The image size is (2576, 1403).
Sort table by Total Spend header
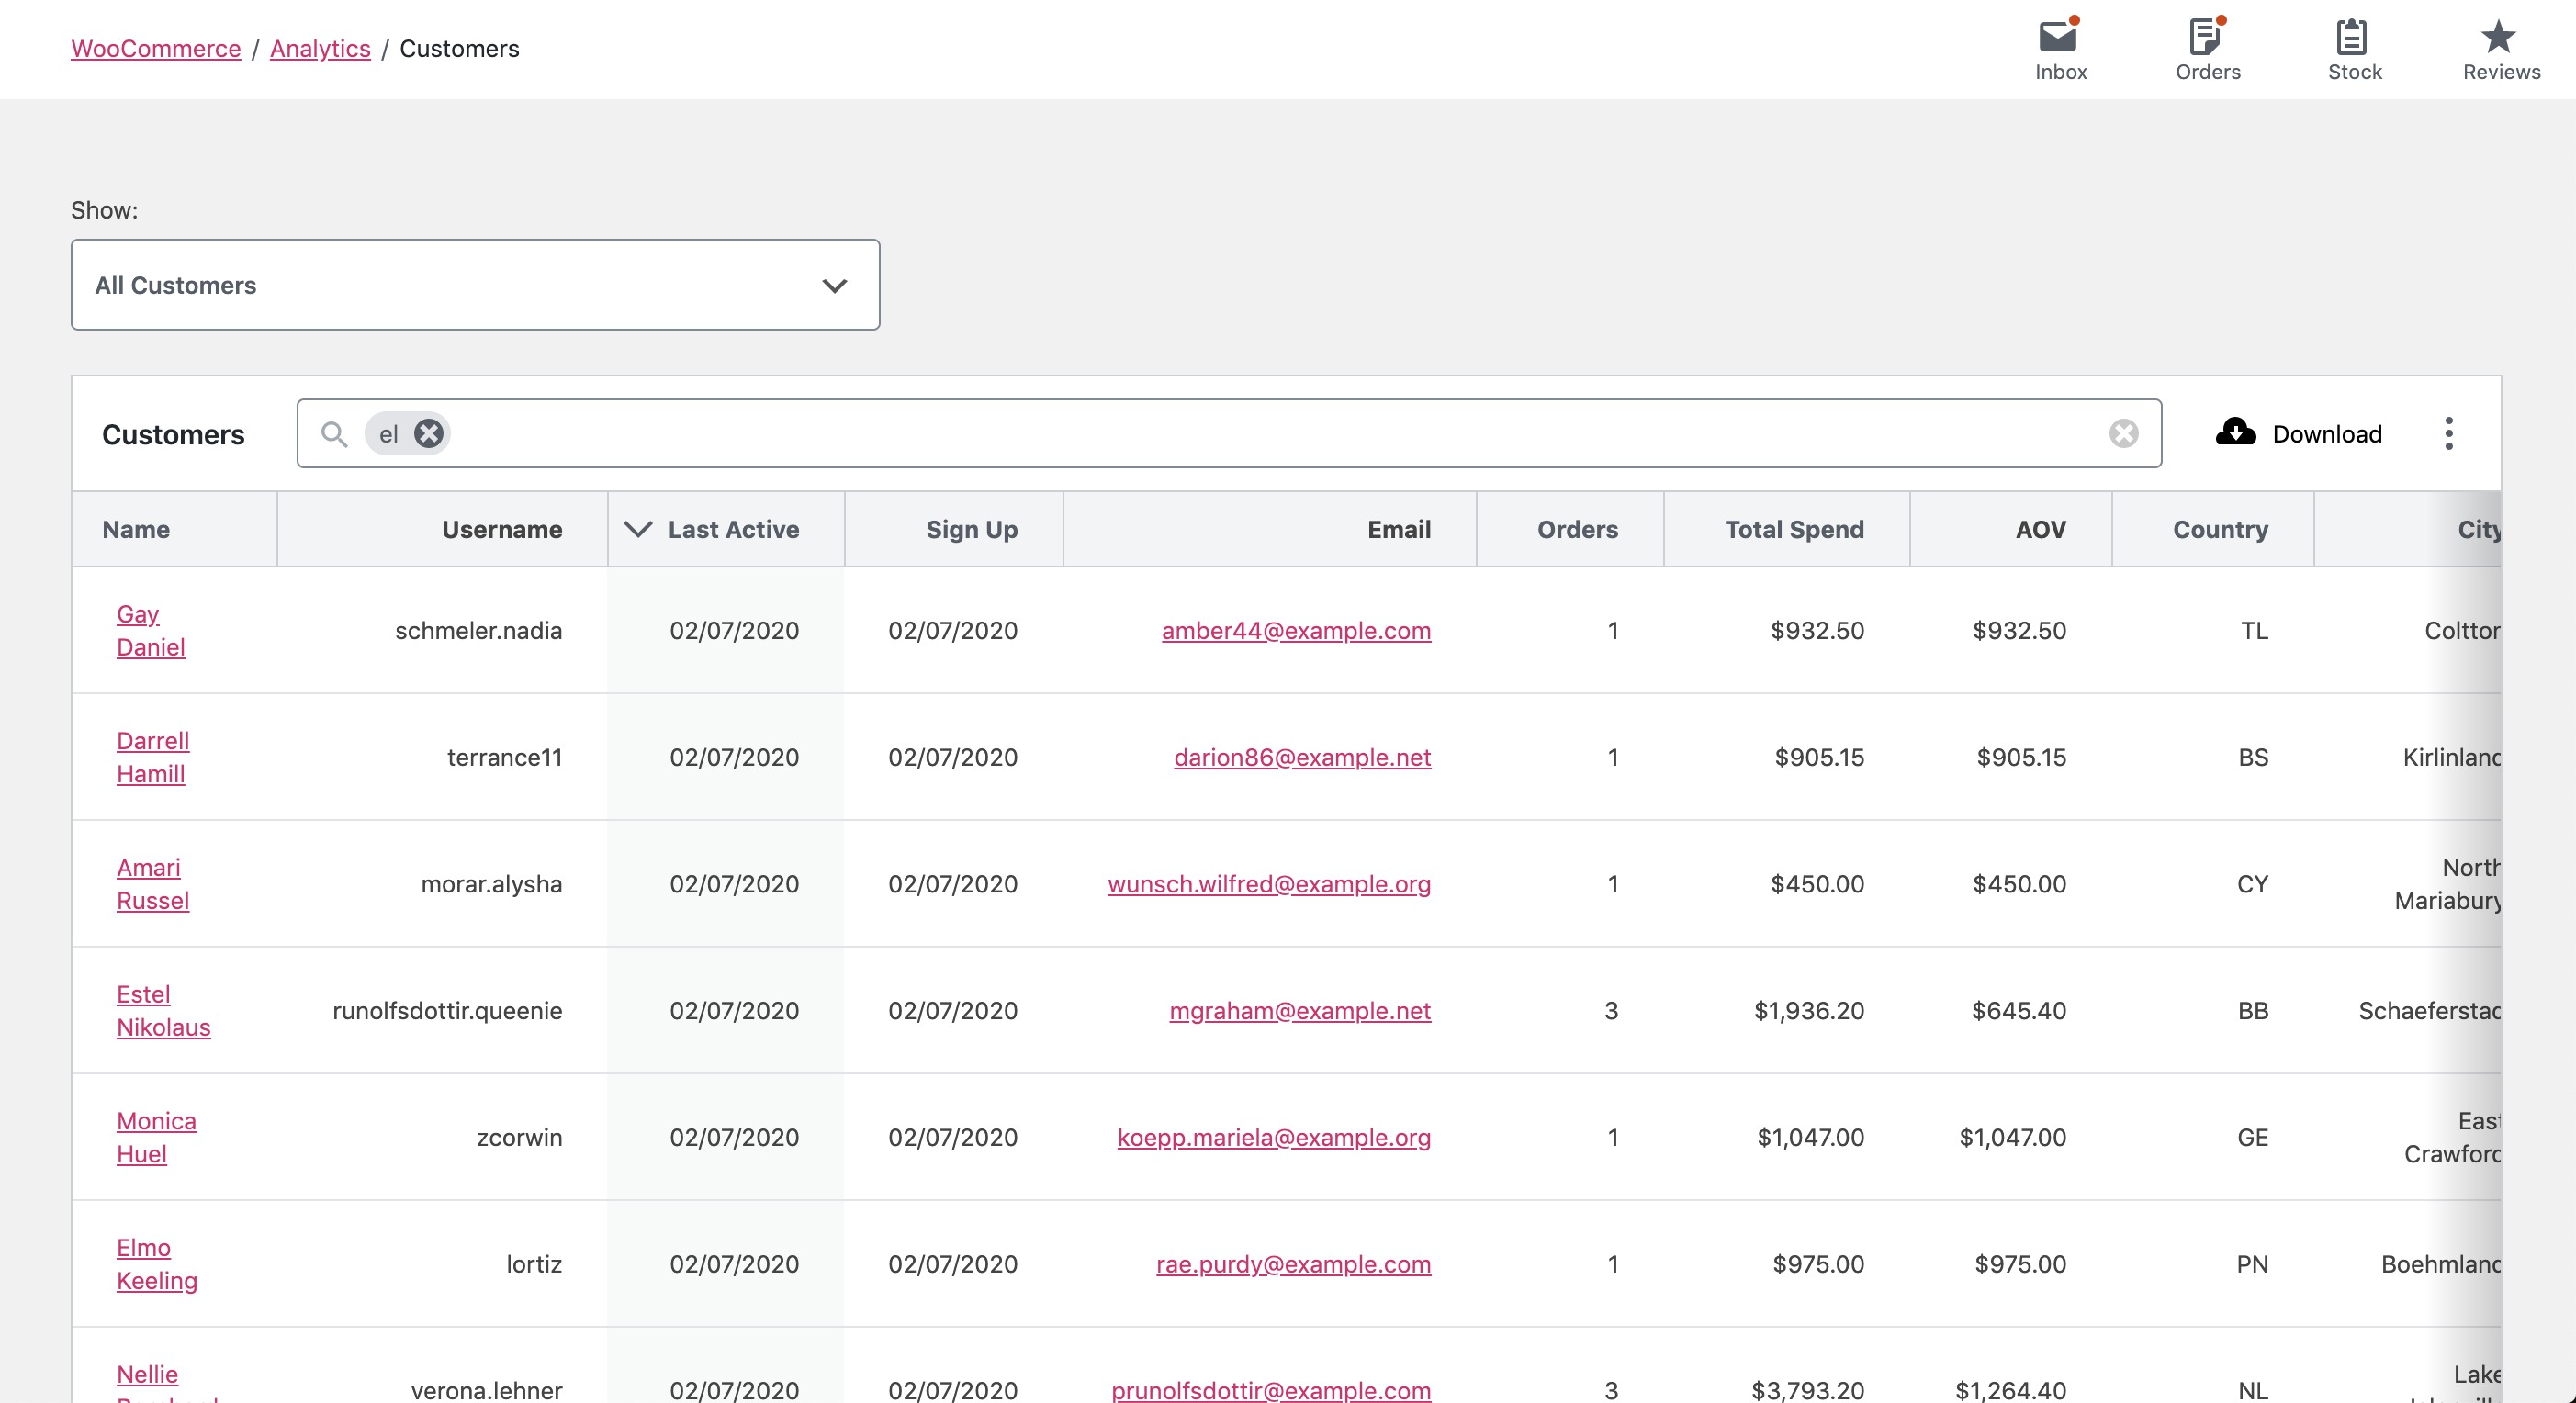(x=1793, y=529)
